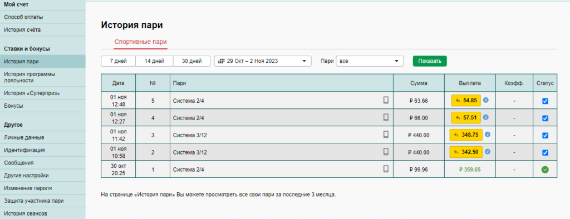Click the ₽ 66.00 amount cell
The height and width of the screenshot is (219, 570).
(419, 118)
